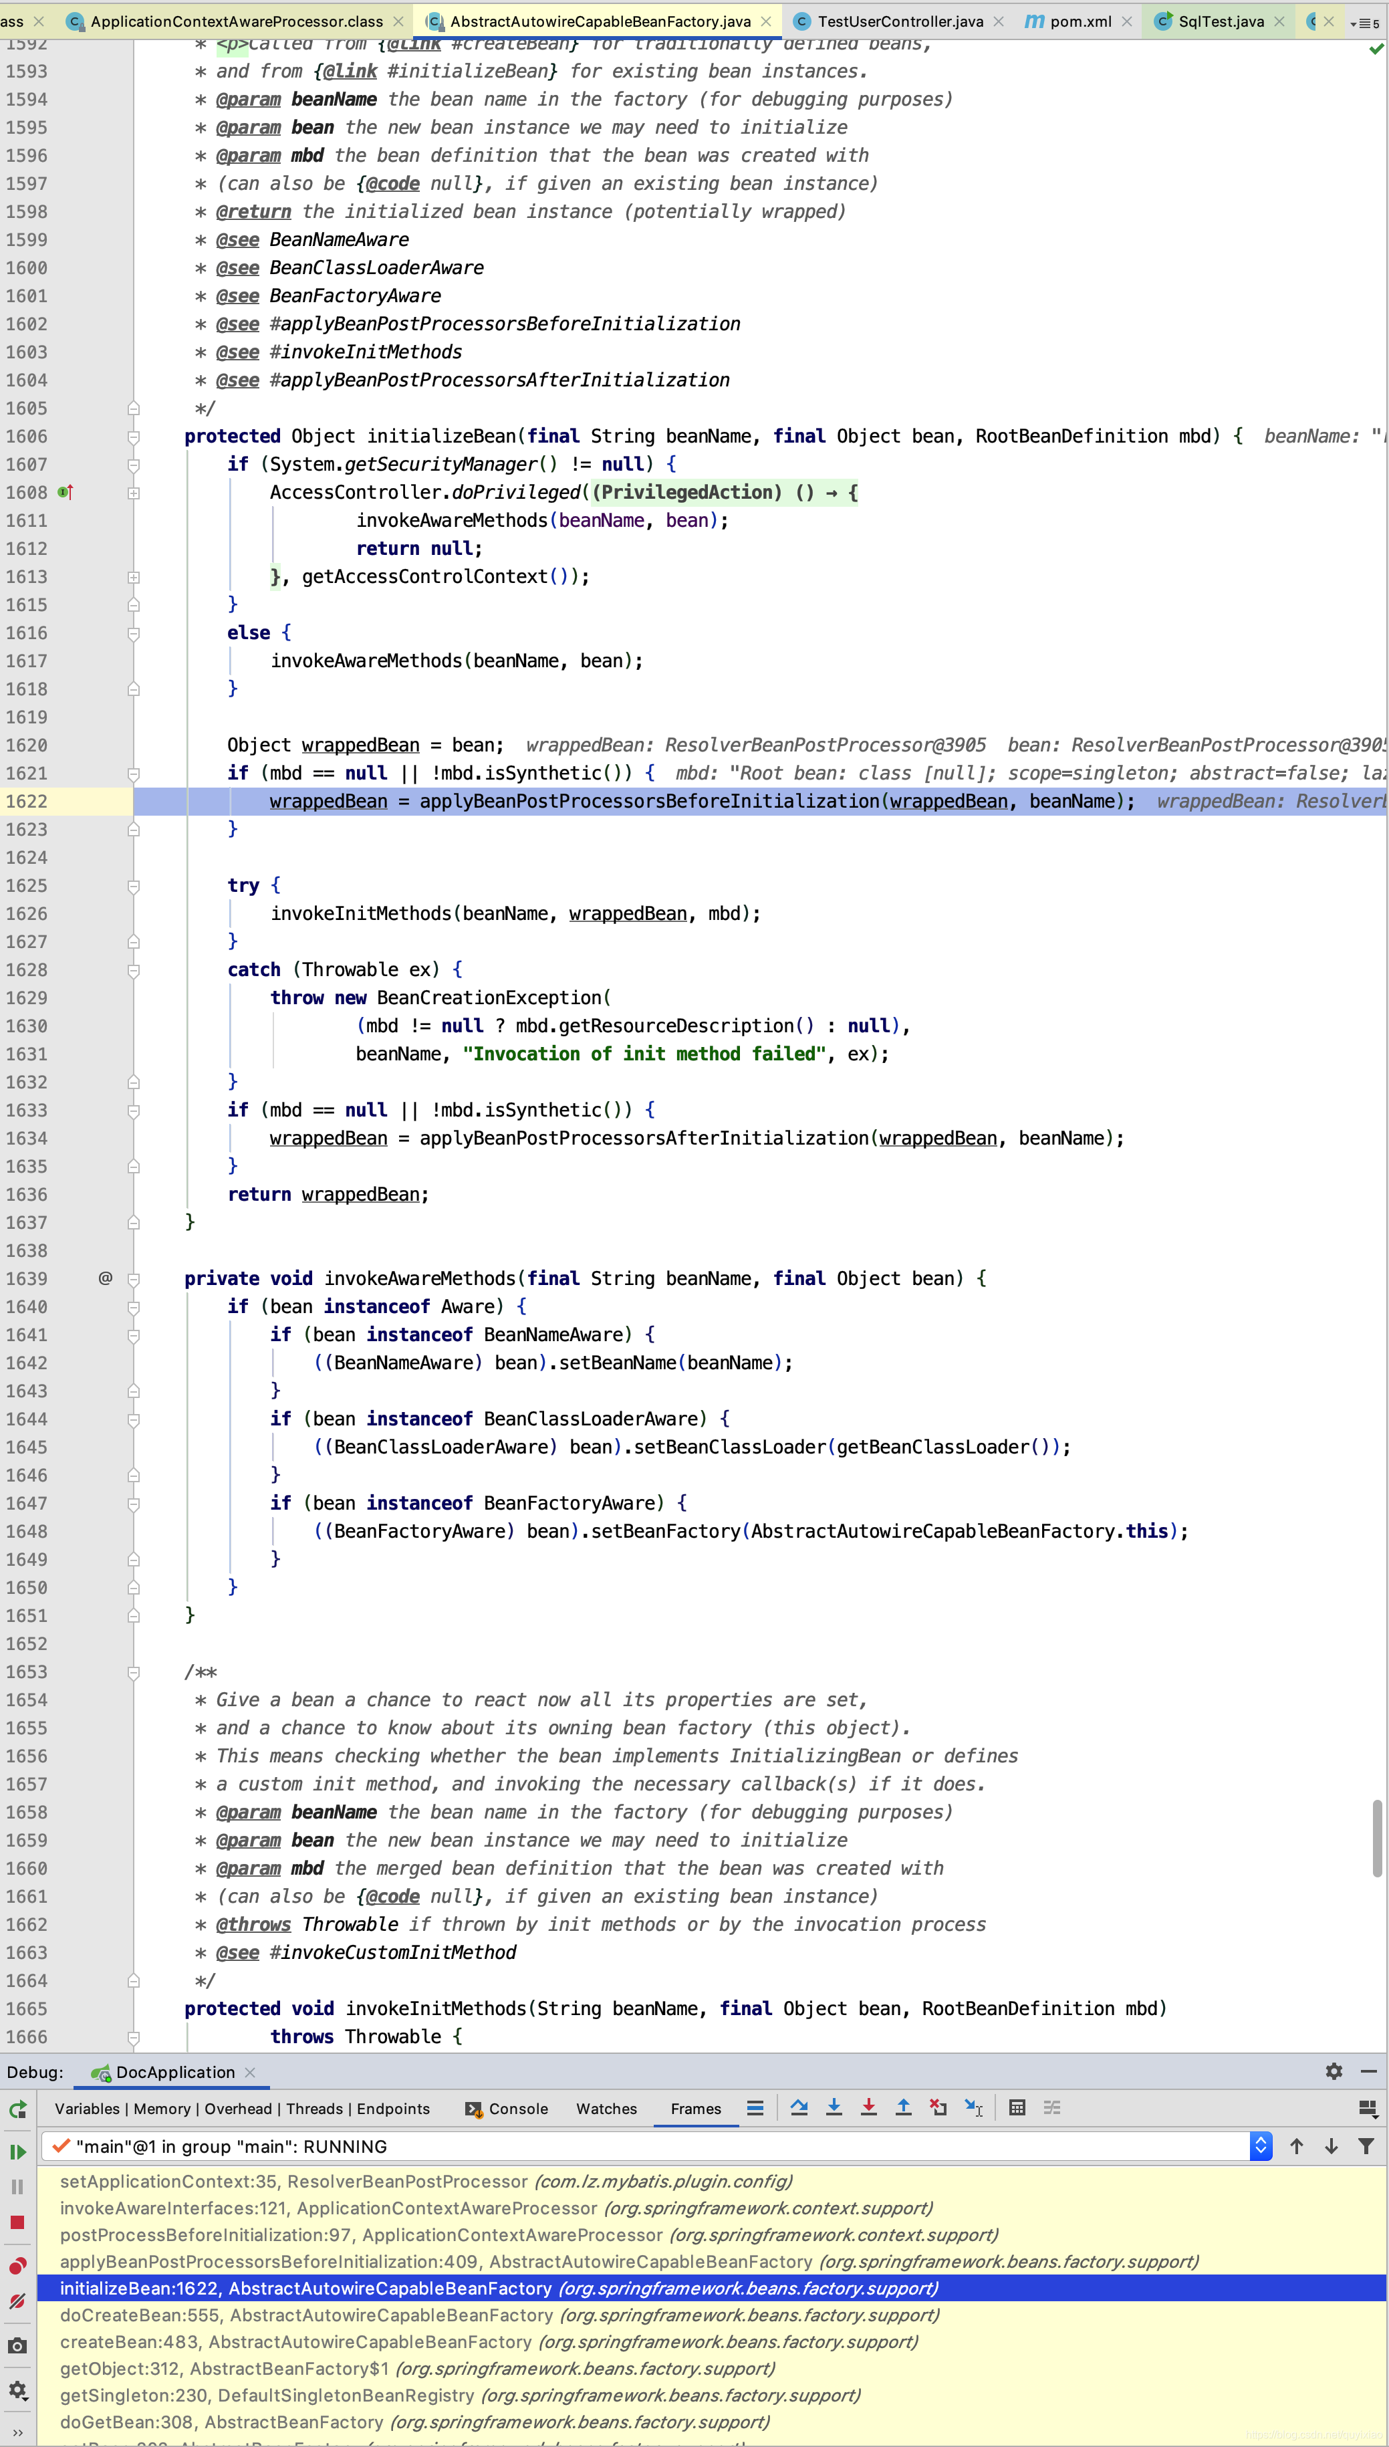Click the Evaluate Expression calculator icon
The height and width of the screenshot is (2447, 1389).
point(1017,2108)
